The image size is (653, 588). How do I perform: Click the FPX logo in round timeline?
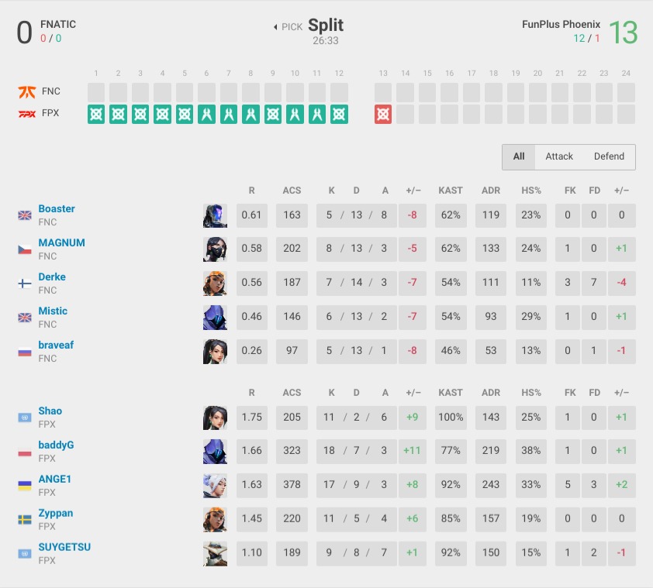coord(27,114)
